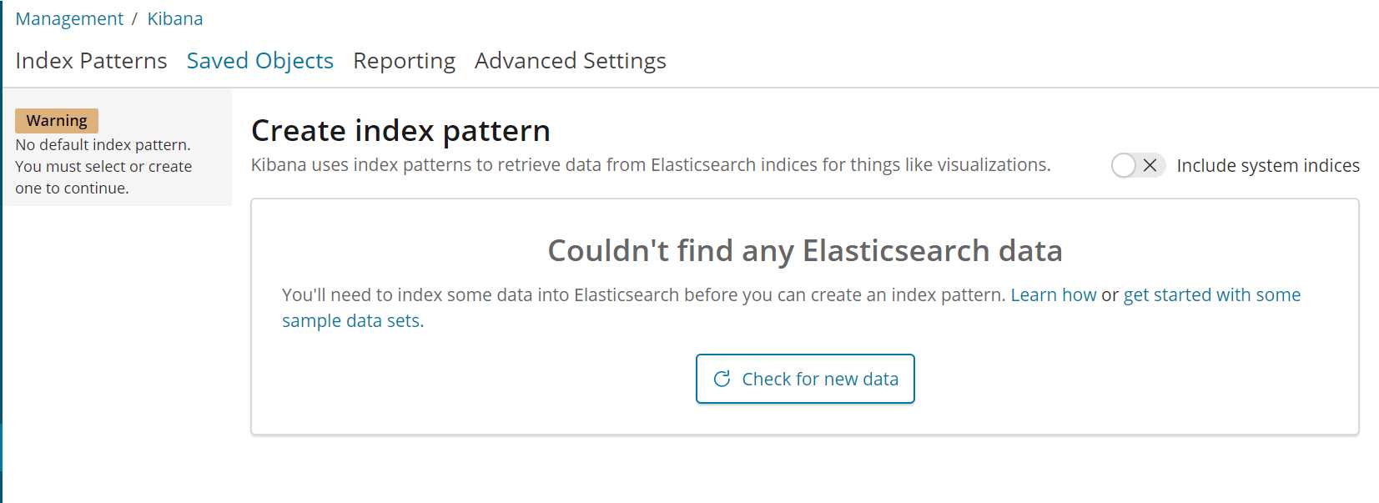The height and width of the screenshot is (503, 1379).
Task: Go to the Reporting tab
Action: [404, 61]
